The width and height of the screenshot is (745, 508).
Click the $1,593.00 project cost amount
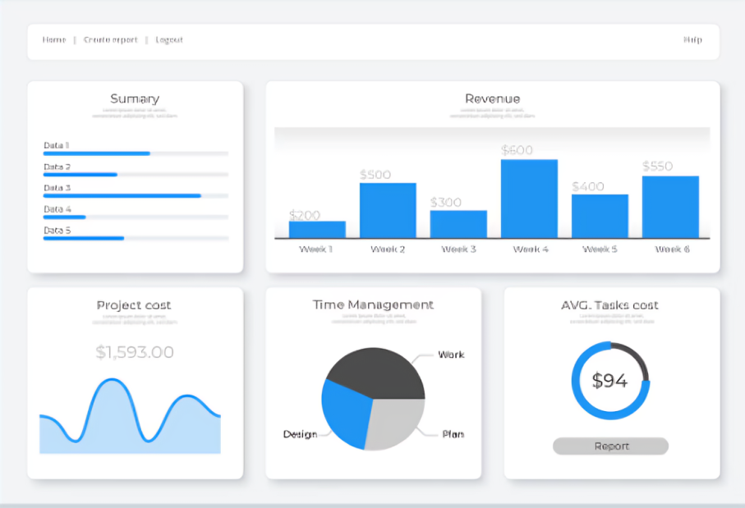pyautogui.click(x=135, y=353)
